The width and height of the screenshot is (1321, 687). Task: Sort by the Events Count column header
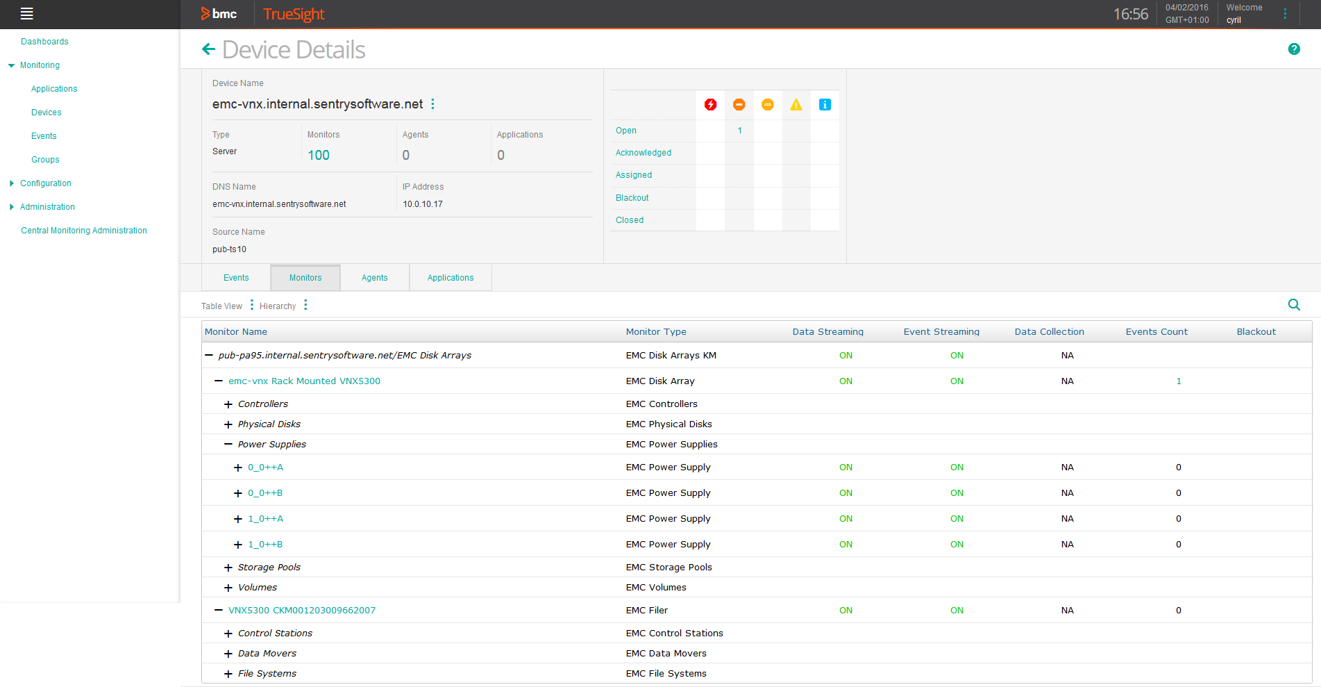[1156, 332]
